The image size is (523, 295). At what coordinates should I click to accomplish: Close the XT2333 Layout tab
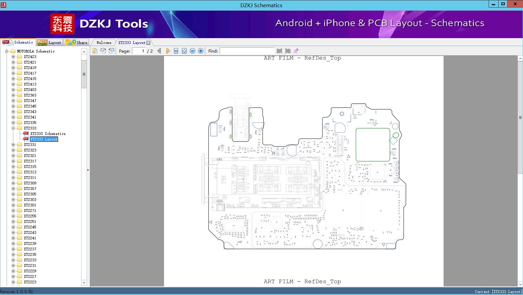[148, 43]
